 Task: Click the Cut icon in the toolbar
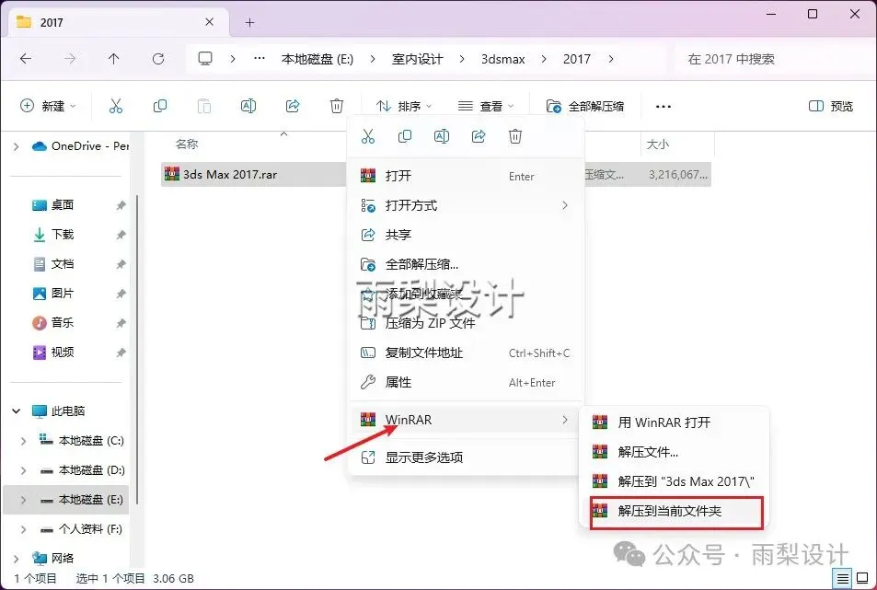click(x=116, y=106)
